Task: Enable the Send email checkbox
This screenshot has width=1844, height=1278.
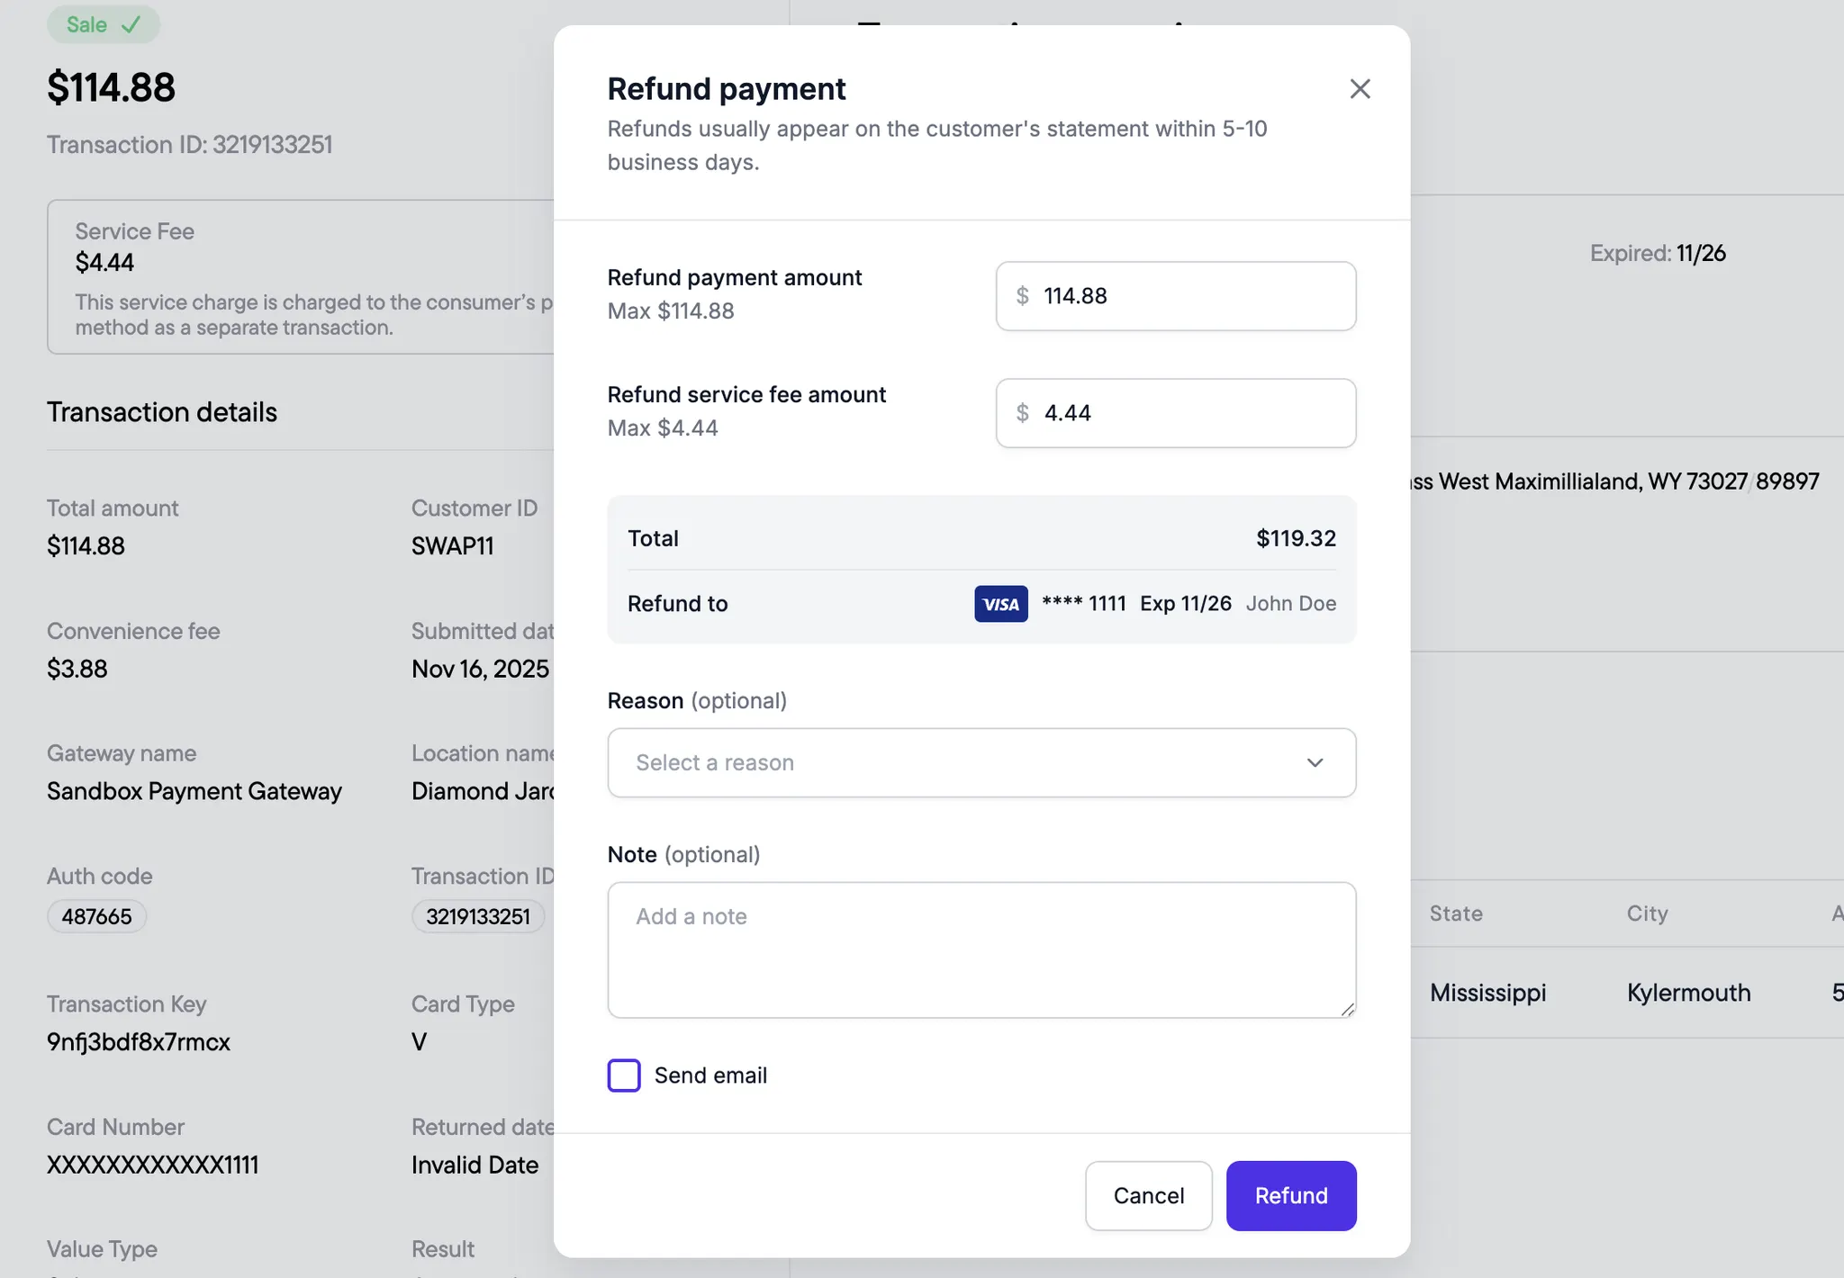Action: (x=624, y=1075)
